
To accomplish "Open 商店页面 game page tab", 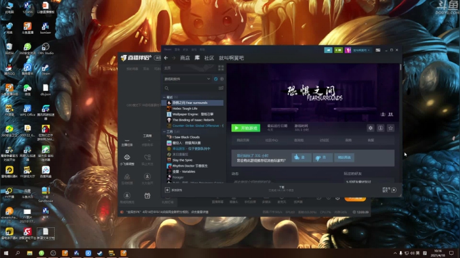I will (x=243, y=140).
